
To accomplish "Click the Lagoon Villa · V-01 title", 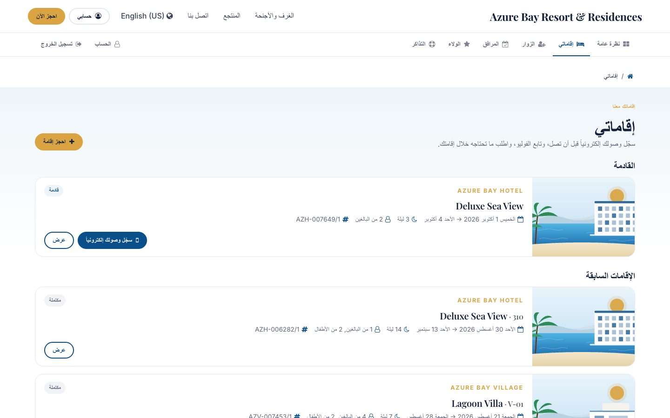I will 488,404.
